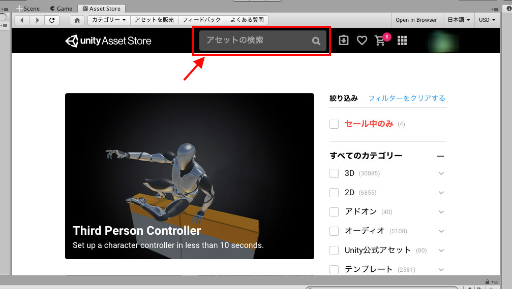Go back with the left arrow button

click(22, 20)
